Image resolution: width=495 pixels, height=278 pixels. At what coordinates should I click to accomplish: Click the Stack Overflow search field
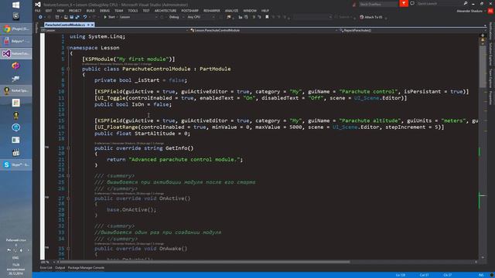pyautogui.click(x=378, y=4)
